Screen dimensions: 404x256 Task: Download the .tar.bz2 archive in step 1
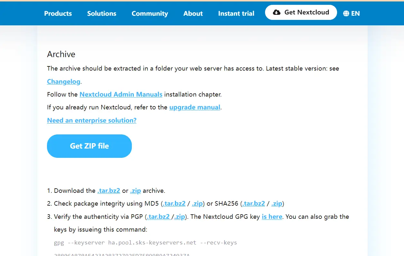coord(109,191)
